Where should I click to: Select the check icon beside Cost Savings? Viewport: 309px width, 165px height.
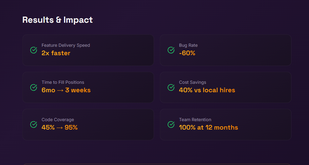pyautogui.click(x=171, y=87)
